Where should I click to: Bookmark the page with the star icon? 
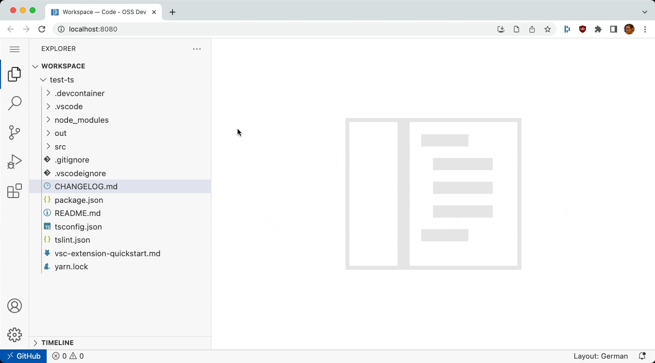(x=548, y=29)
